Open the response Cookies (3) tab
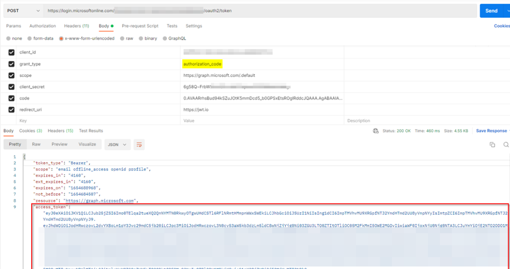The width and height of the screenshot is (510, 269). pyautogui.click(x=30, y=131)
